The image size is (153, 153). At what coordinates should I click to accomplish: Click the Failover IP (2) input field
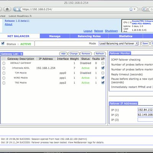[145, 115]
